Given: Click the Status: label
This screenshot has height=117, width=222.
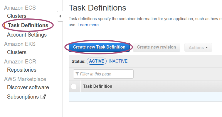Looking at the screenshot, I should click(x=79, y=61).
